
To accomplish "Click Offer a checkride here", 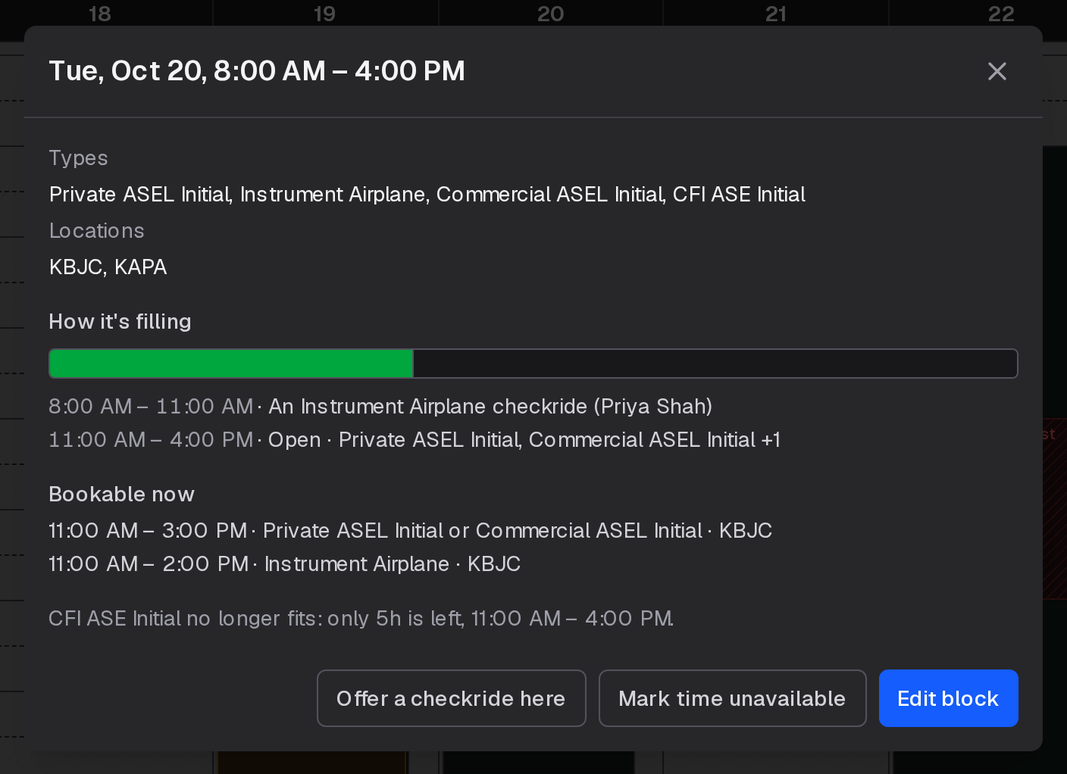I will (451, 698).
